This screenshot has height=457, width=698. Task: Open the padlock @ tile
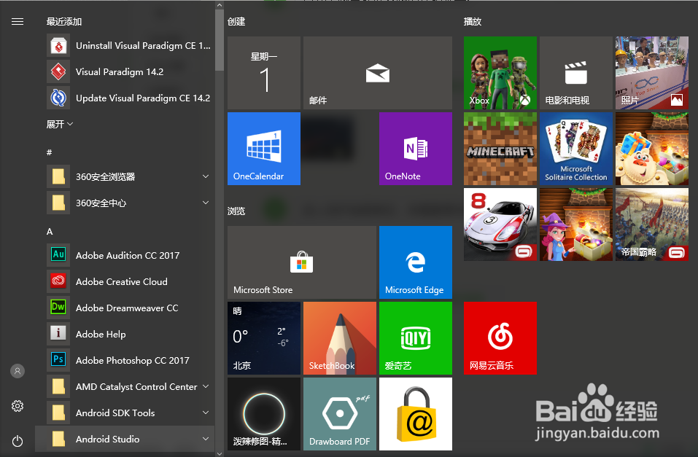[x=416, y=414]
